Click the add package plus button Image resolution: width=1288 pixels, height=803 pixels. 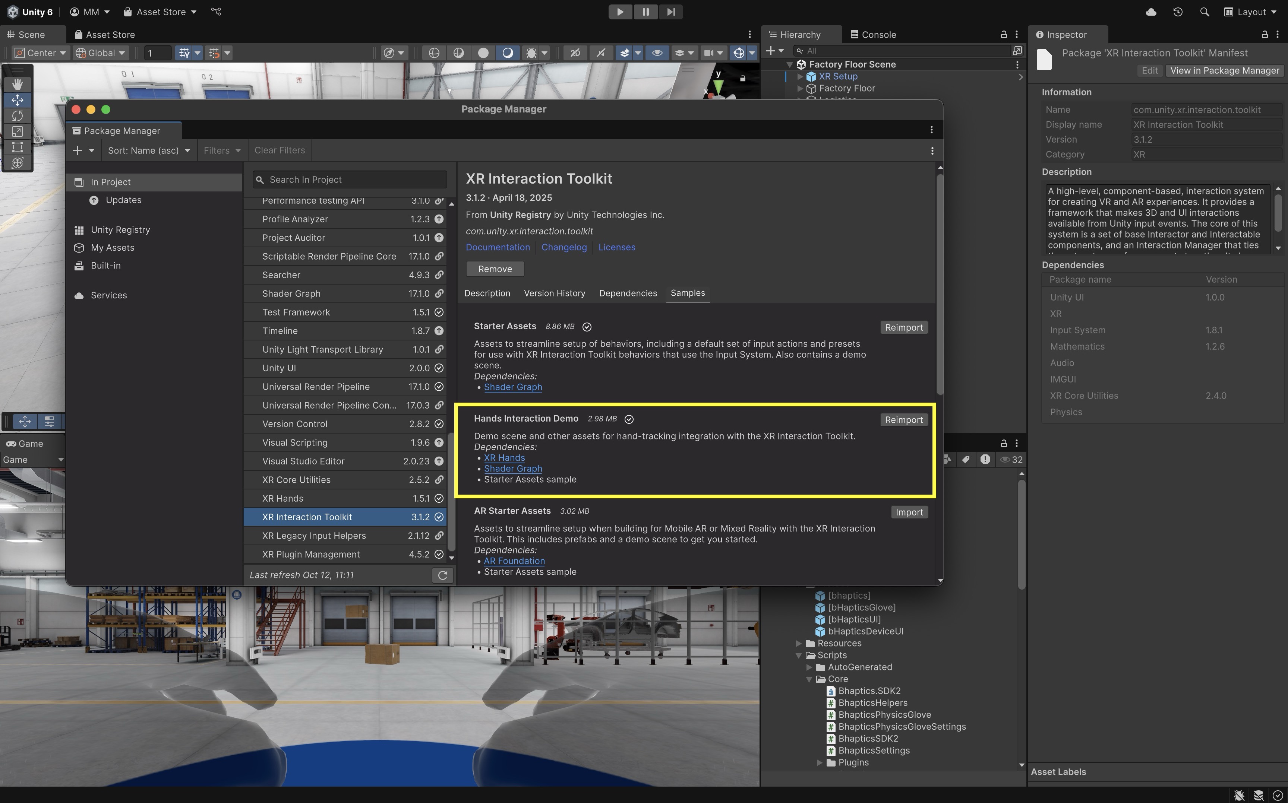click(78, 151)
